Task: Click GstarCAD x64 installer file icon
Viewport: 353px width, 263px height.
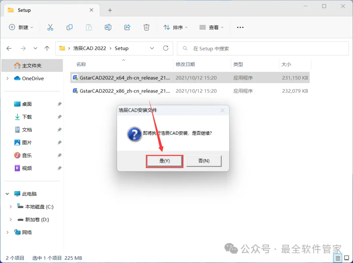Action: coord(75,78)
